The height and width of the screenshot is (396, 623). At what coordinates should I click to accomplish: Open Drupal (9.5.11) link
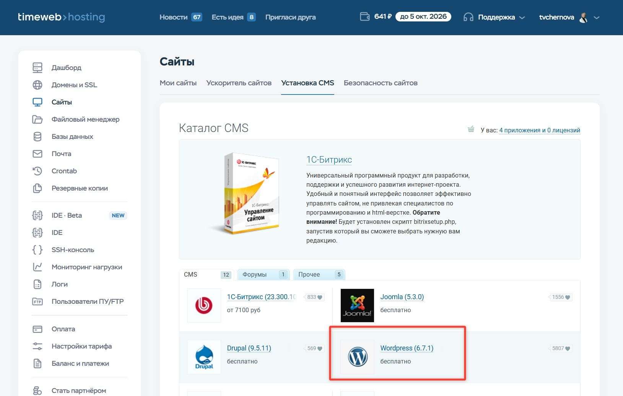pos(249,348)
